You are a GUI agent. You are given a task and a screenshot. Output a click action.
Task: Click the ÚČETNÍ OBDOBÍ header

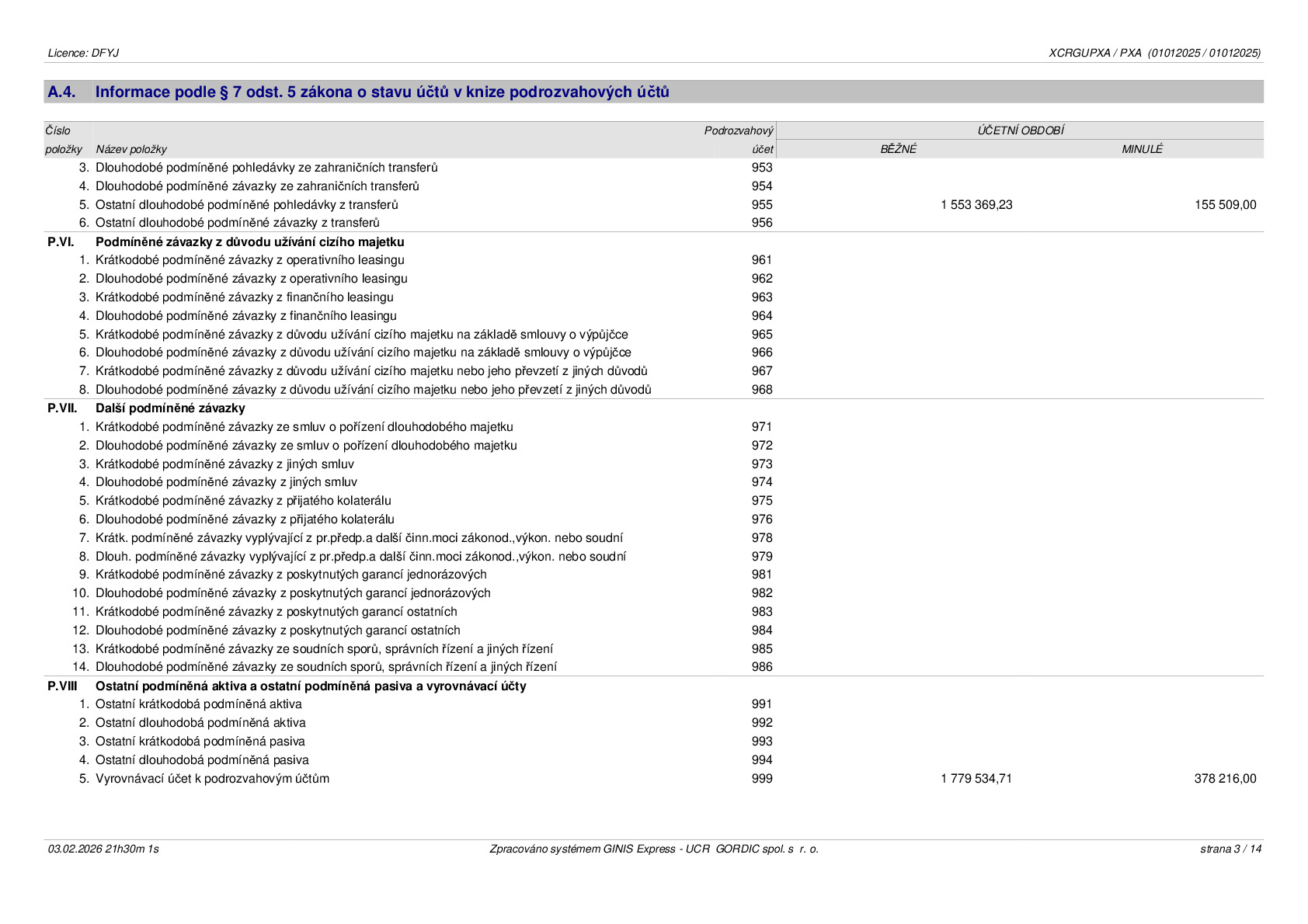pyautogui.click(x=1020, y=130)
